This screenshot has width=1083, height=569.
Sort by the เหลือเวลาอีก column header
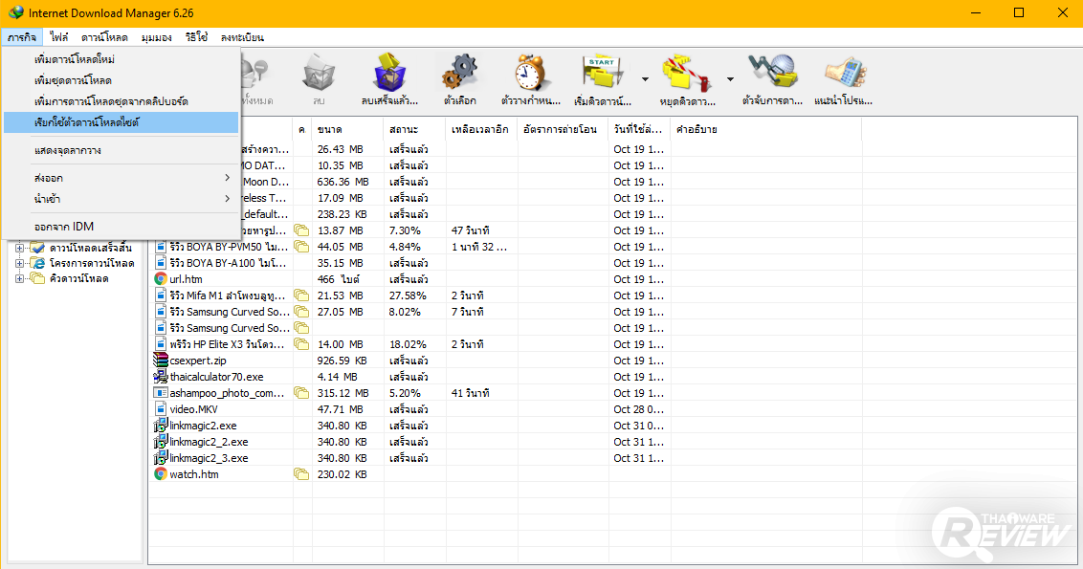(481, 129)
